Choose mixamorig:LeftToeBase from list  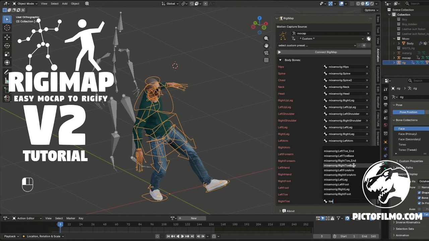point(339,156)
